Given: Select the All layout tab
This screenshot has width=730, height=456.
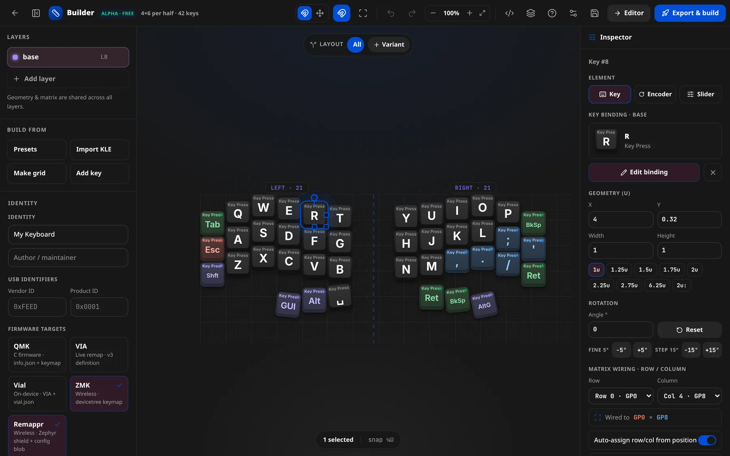Looking at the screenshot, I should (x=356, y=45).
